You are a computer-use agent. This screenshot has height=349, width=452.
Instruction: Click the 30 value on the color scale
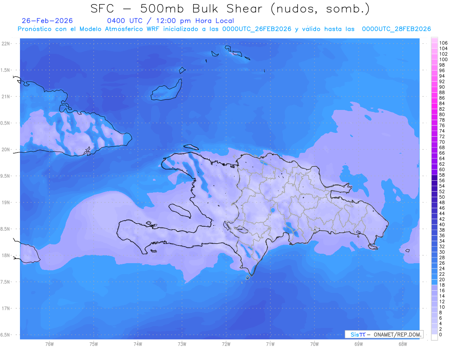(442, 252)
